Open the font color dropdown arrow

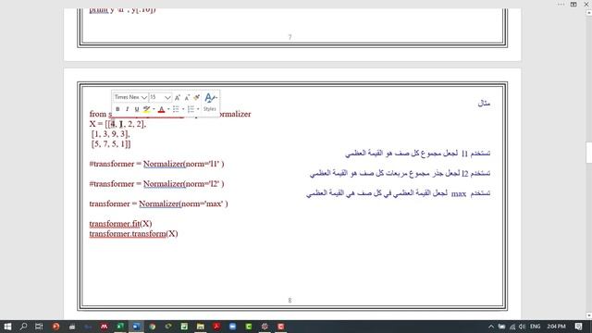(x=168, y=109)
